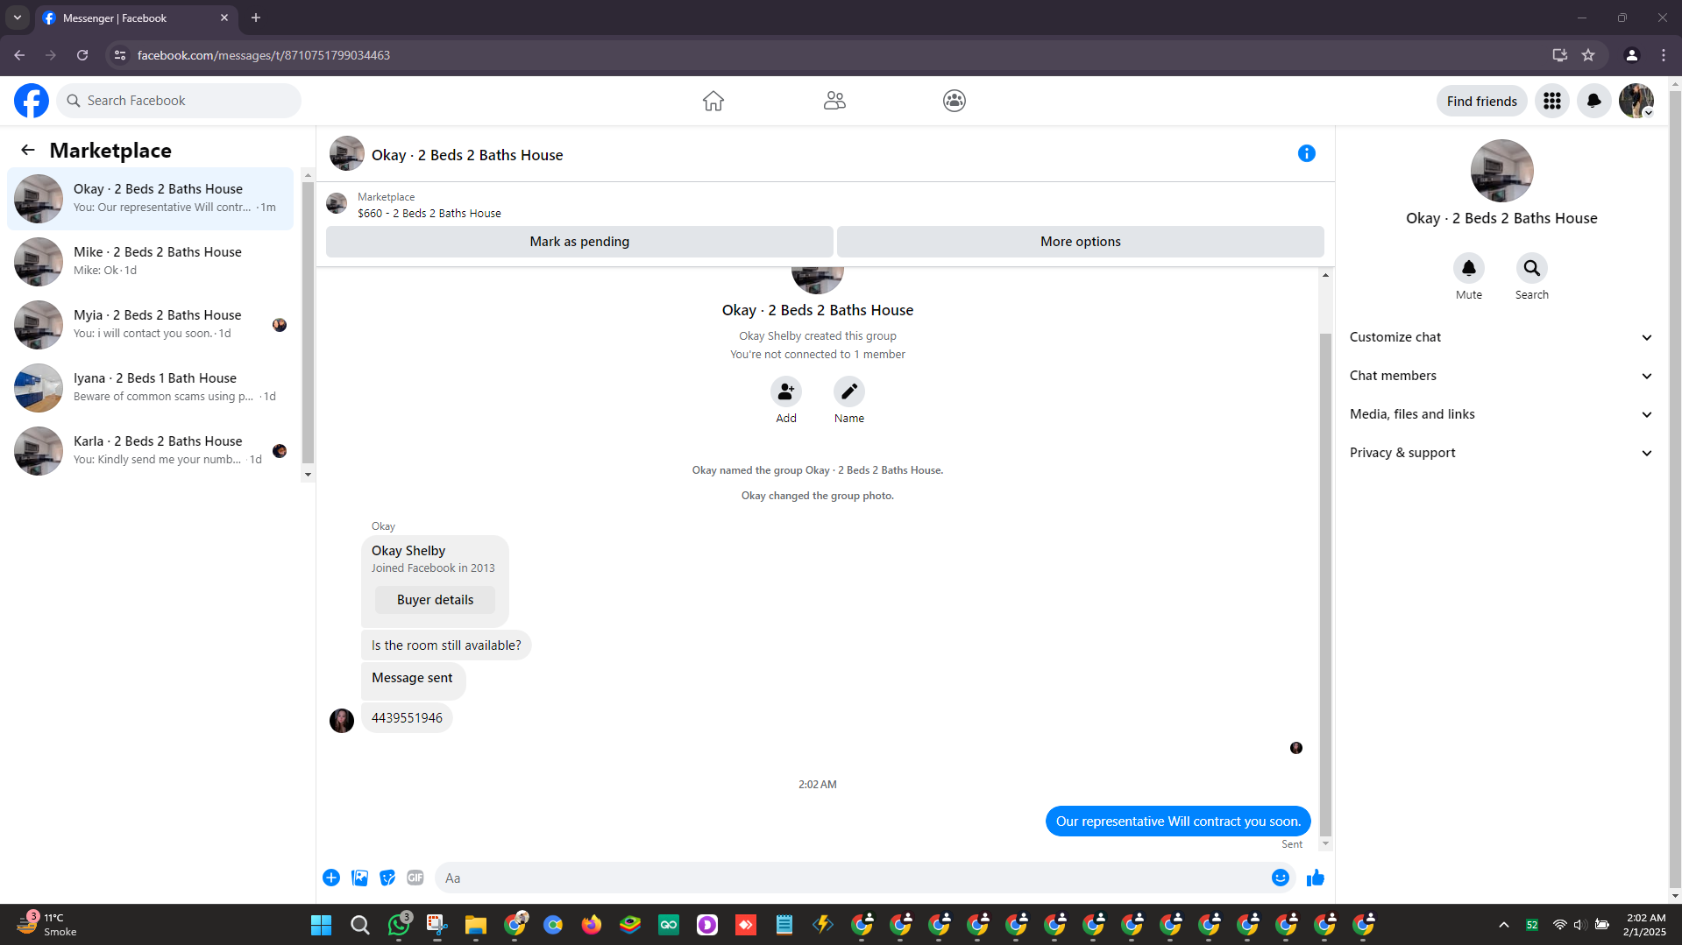Image resolution: width=1682 pixels, height=945 pixels.
Task: Show hidden system tray icons chevron
Action: point(1503,925)
